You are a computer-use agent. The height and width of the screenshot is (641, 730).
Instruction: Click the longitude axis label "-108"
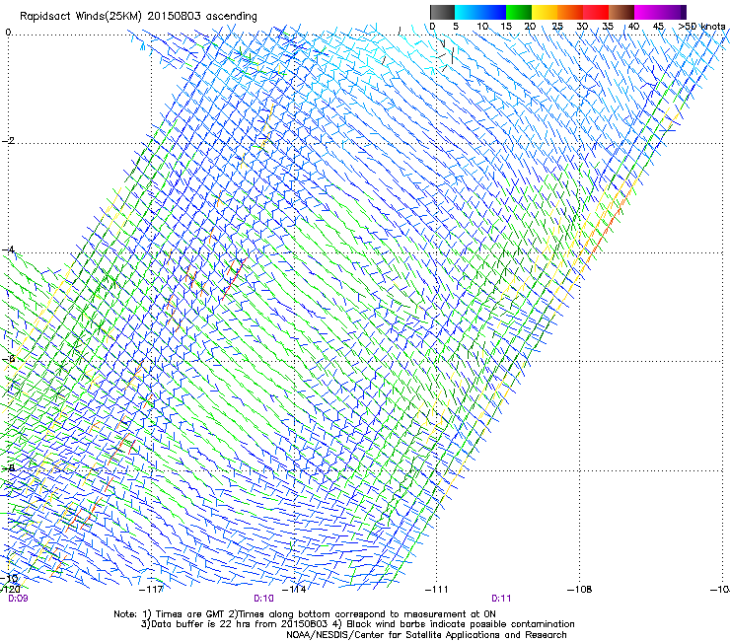click(580, 590)
